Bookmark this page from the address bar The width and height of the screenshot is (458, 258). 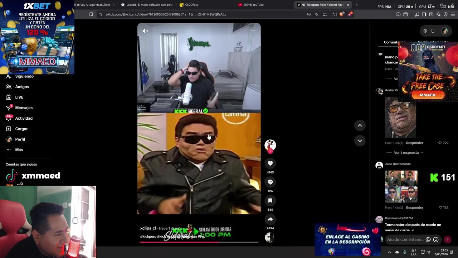click(91, 14)
